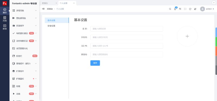Click the 动画 play triangle icon

(14, 94)
